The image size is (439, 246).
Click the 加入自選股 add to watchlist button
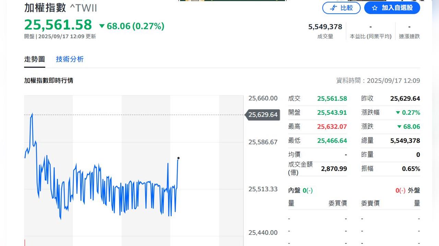click(392, 8)
